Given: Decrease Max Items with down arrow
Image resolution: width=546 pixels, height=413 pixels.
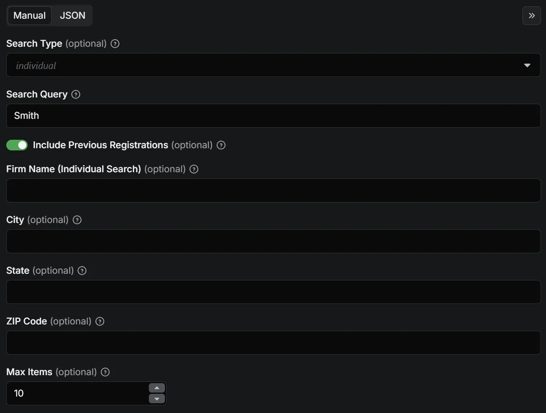Looking at the screenshot, I should (157, 399).
